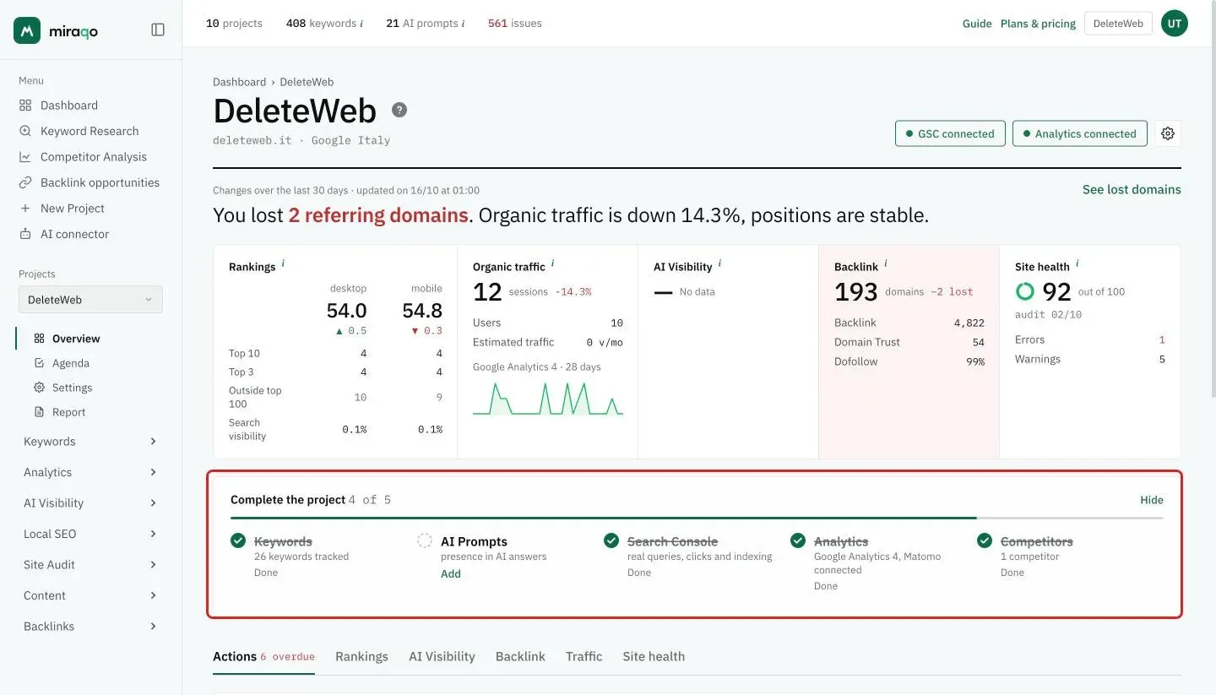Click the info icon next to Rankings
This screenshot has height=695, width=1216.
[283, 263]
